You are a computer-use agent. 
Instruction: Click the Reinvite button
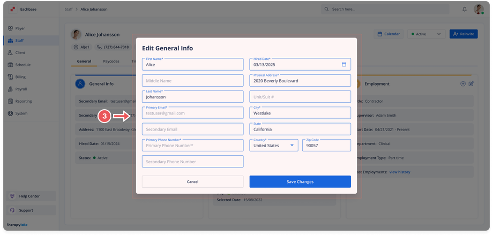[x=464, y=34]
